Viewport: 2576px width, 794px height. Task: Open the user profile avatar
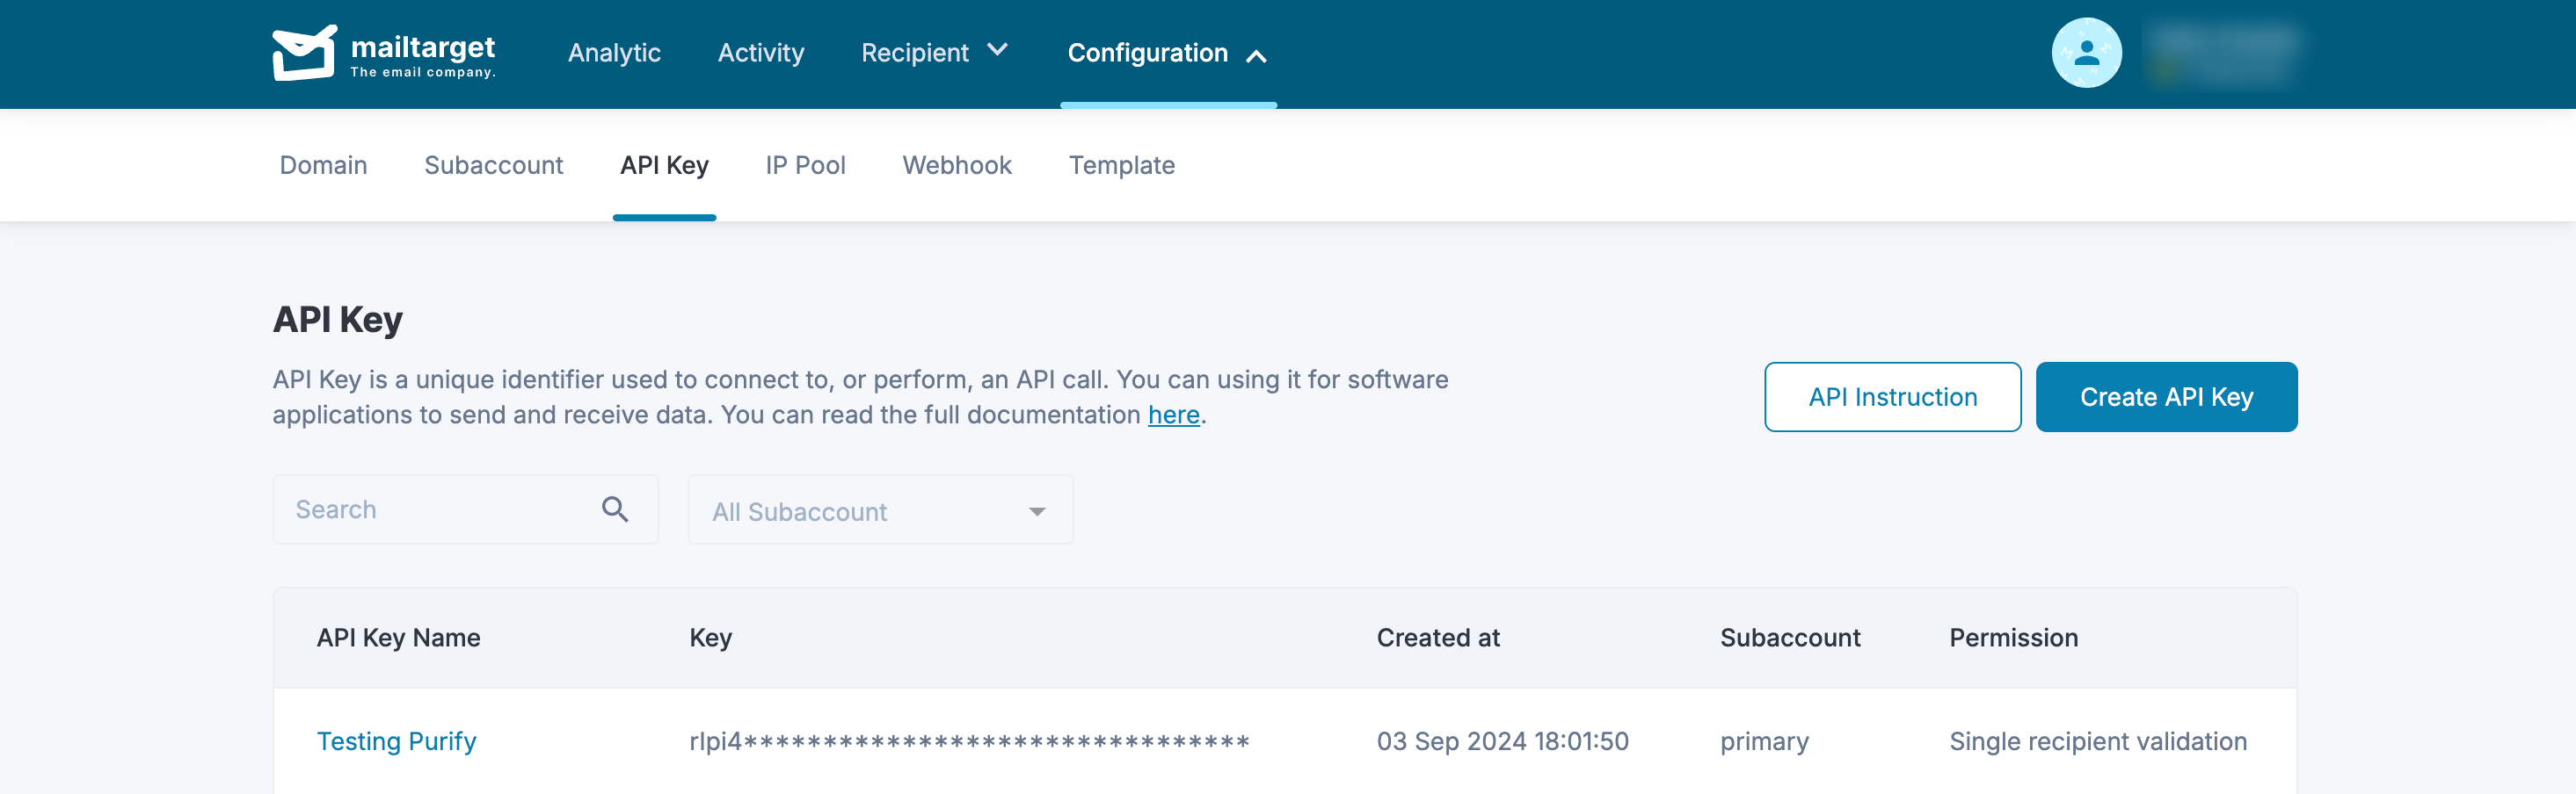tap(2086, 53)
